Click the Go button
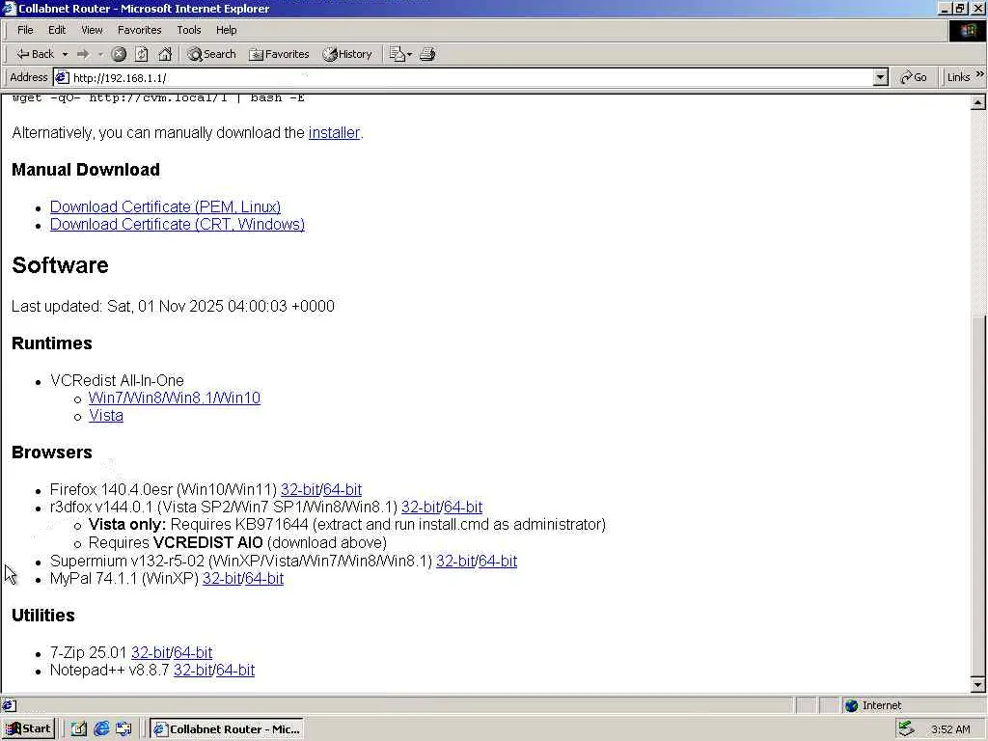 pos(914,77)
